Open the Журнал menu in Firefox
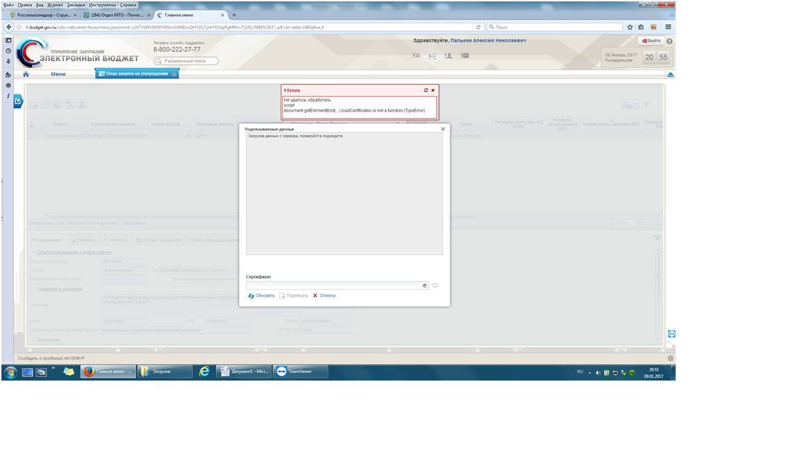The image size is (800, 450). tap(54, 4)
